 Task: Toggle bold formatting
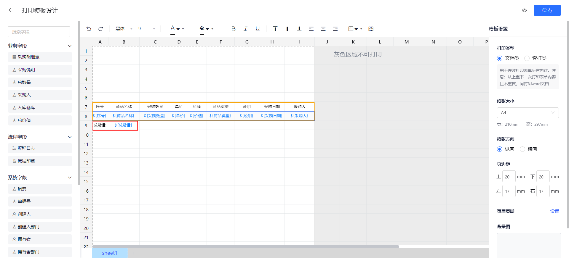(x=234, y=29)
